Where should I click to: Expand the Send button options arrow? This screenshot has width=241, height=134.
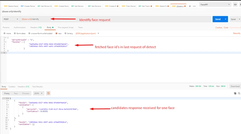point(225,19)
